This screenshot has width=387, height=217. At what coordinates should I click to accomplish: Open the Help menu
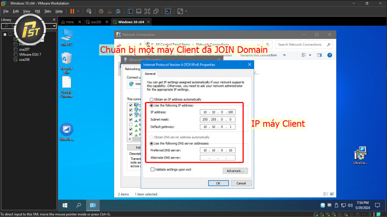tap(59, 11)
